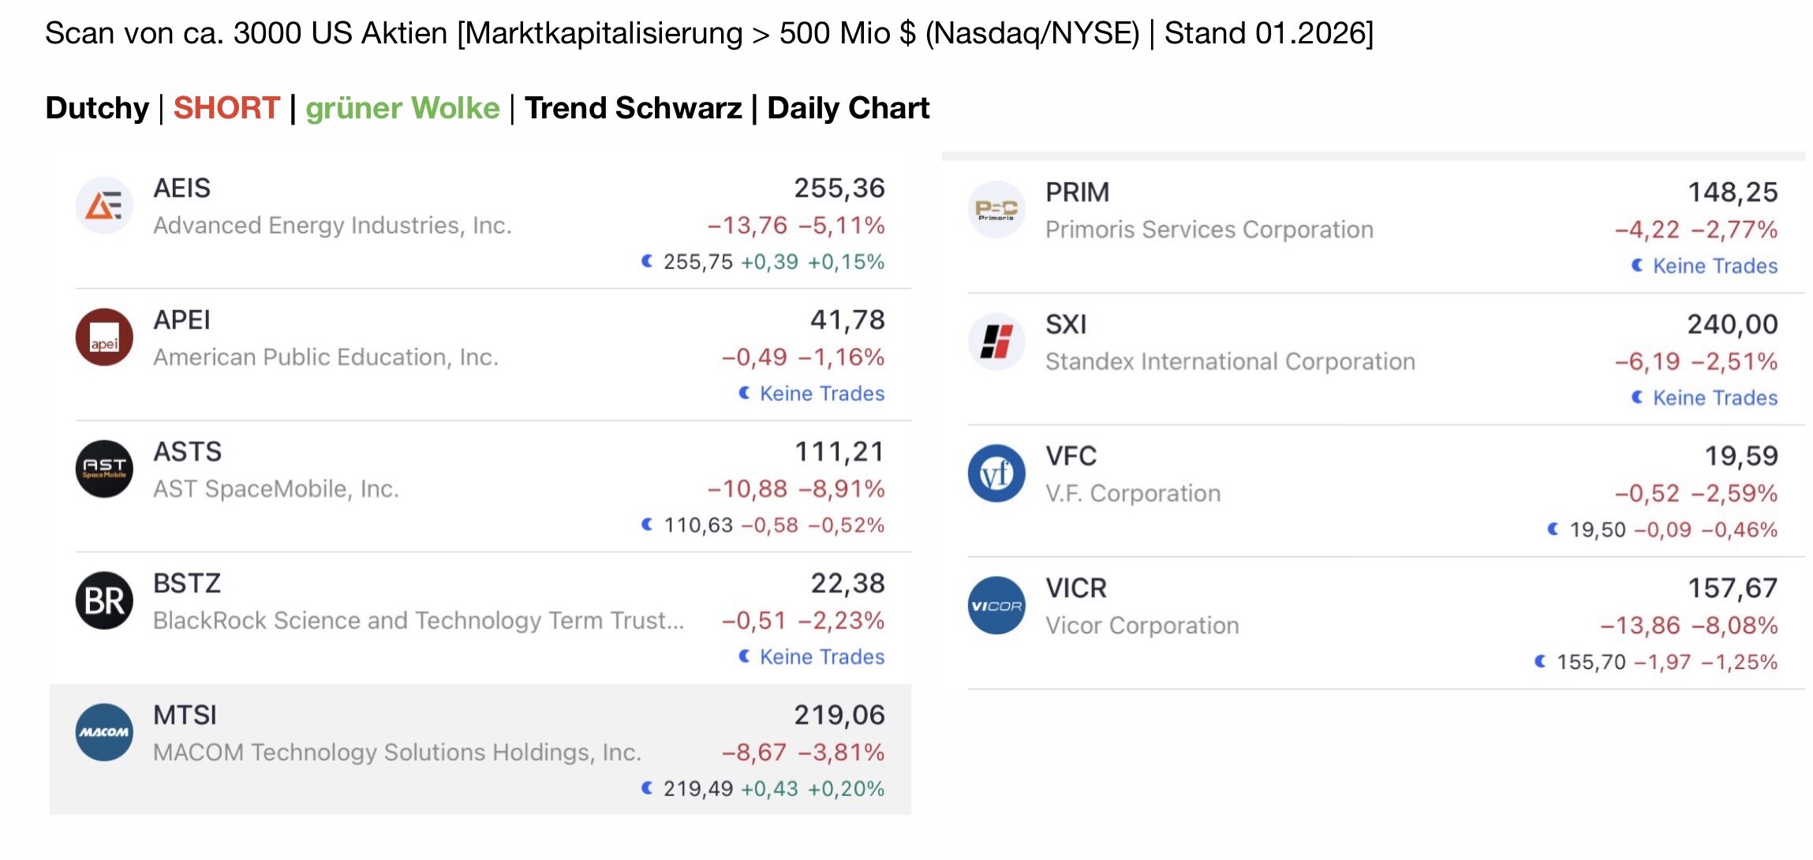The image size is (1813, 860).
Task: Click the VFC price 19,59
Action: [x=1740, y=456]
